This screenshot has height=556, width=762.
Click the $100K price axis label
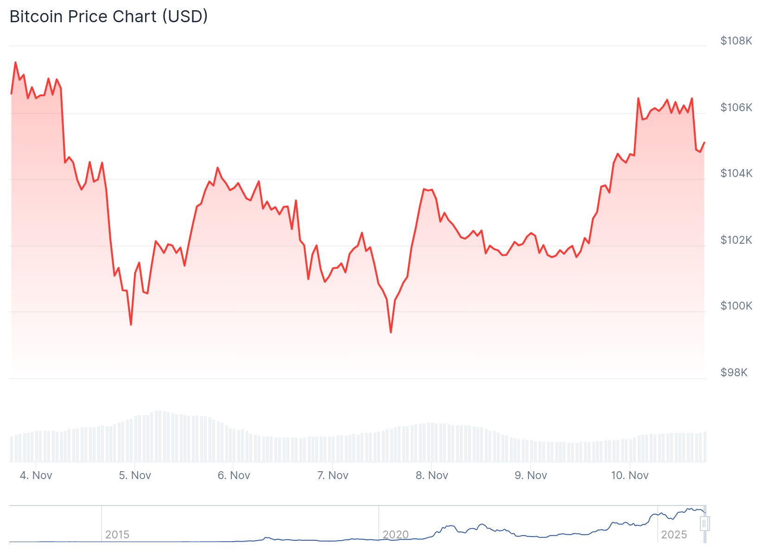736,306
